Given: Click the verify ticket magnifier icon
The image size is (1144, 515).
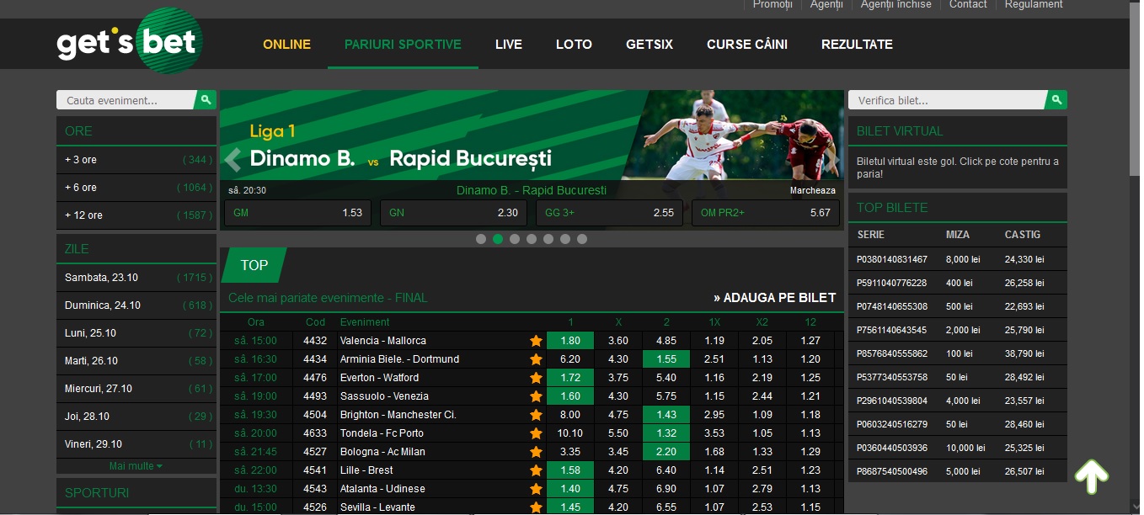Looking at the screenshot, I should (1056, 100).
